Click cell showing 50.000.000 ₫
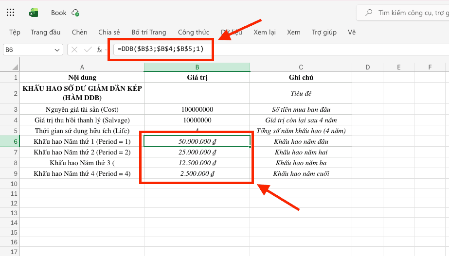 pyautogui.click(x=197, y=141)
